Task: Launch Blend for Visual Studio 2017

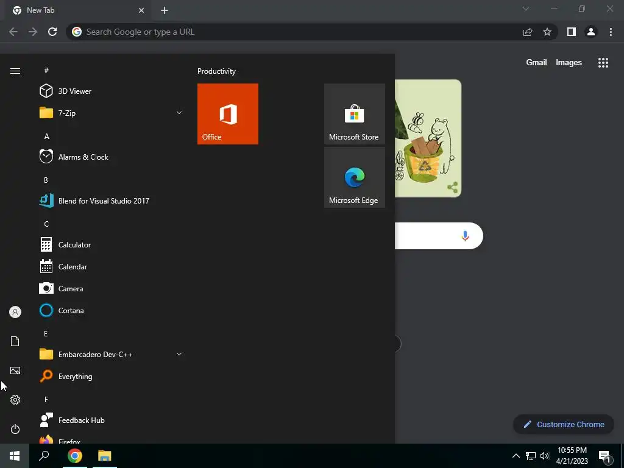Action: 112,200
